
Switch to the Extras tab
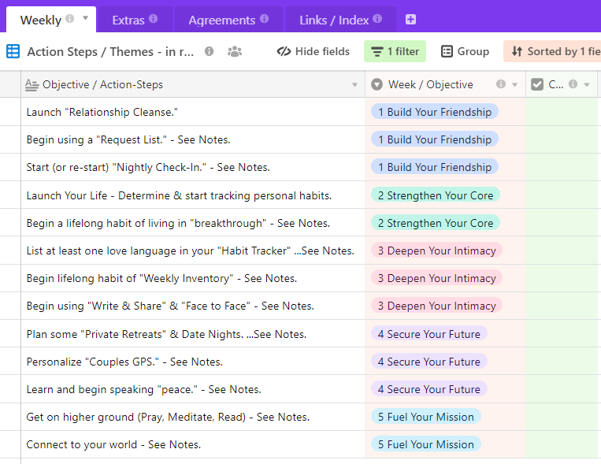[135, 20]
